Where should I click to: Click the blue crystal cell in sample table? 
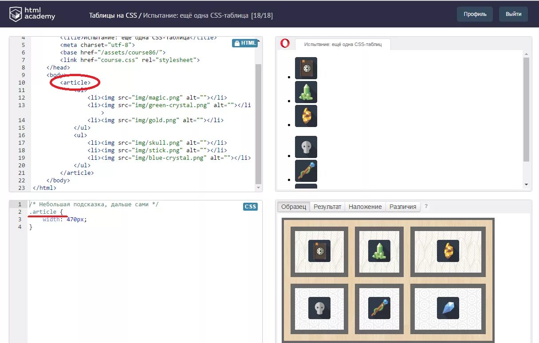pos(448,308)
